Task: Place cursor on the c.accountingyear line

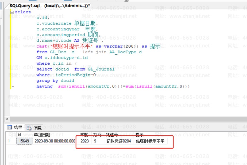Action: click(67, 29)
